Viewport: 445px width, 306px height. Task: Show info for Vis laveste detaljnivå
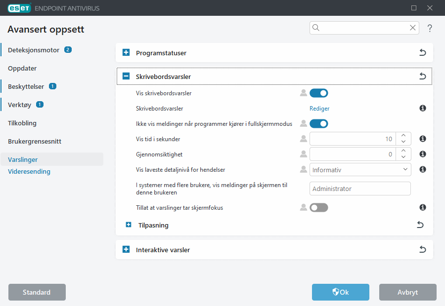[x=423, y=169]
